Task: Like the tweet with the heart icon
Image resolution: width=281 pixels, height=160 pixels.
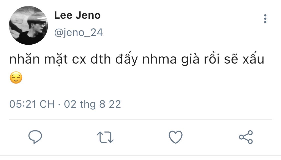Action: [176, 137]
